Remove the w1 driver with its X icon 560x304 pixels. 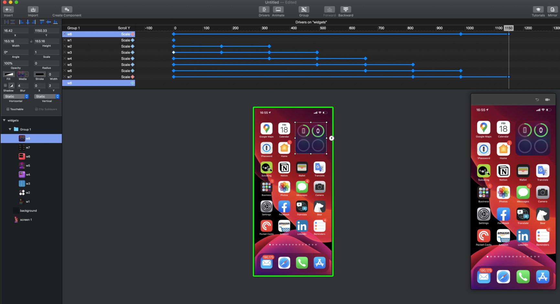(x=65, y=40)
